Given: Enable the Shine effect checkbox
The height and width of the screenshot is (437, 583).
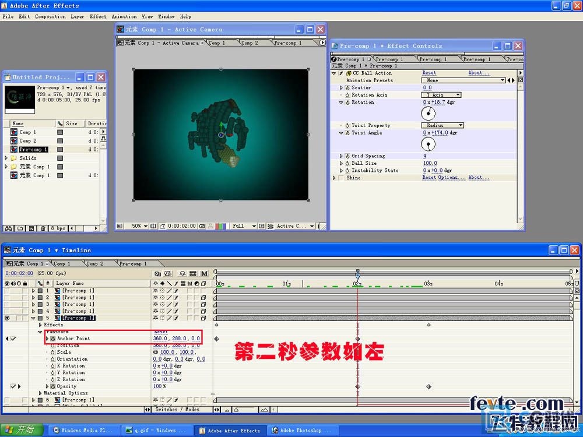Looking at the screenshot, I should 340,178.
